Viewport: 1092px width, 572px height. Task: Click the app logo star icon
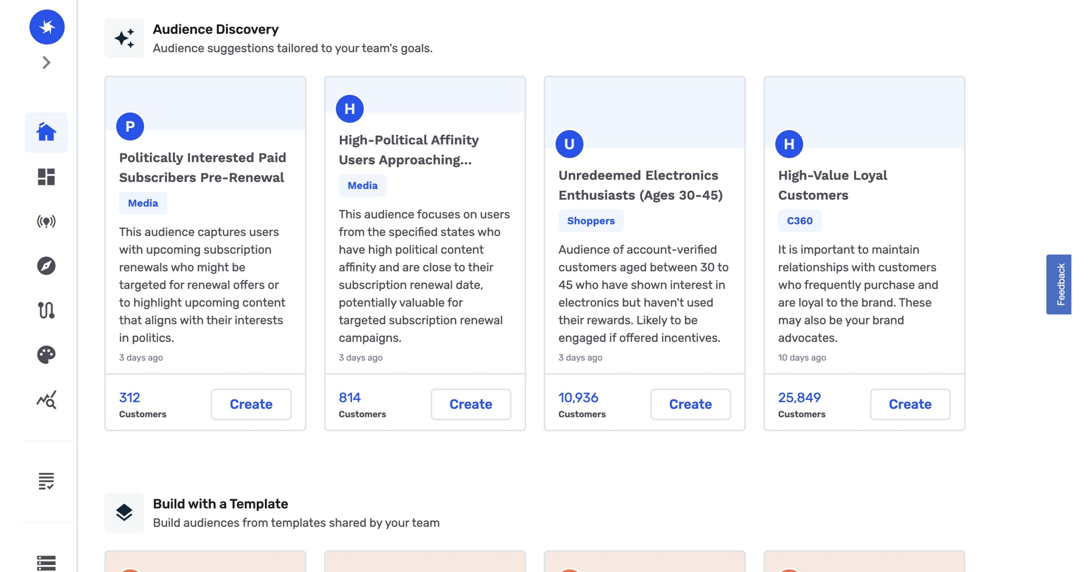pyautogui.click(x=47, y=27)
